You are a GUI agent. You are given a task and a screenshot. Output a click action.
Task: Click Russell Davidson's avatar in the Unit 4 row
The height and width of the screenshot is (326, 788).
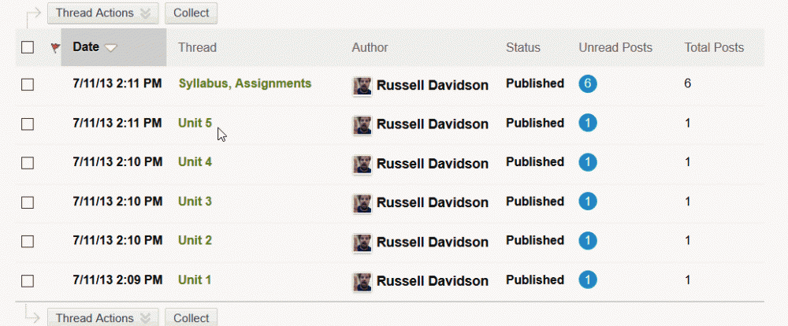point(362,164)
